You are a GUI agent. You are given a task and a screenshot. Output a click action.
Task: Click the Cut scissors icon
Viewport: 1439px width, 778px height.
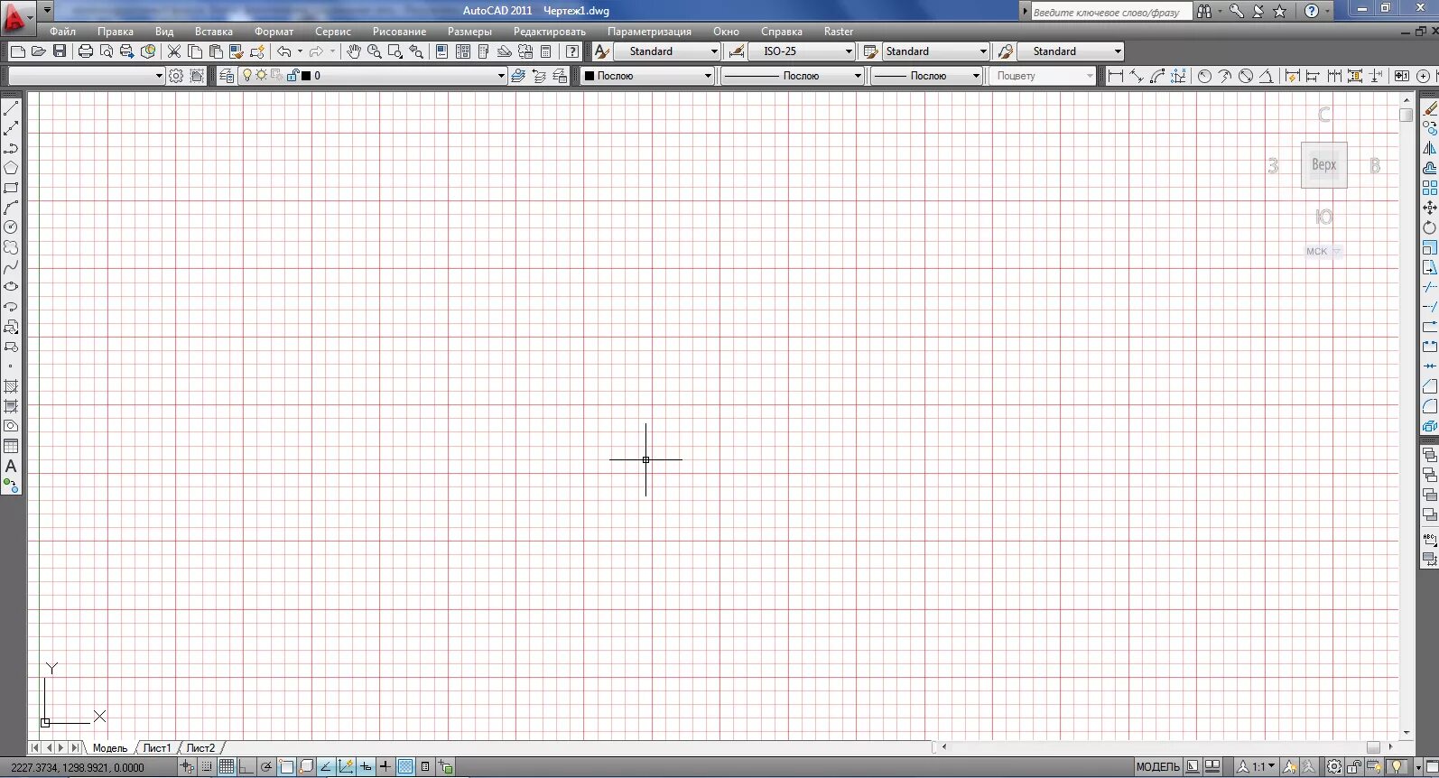(x=174, y=51)
